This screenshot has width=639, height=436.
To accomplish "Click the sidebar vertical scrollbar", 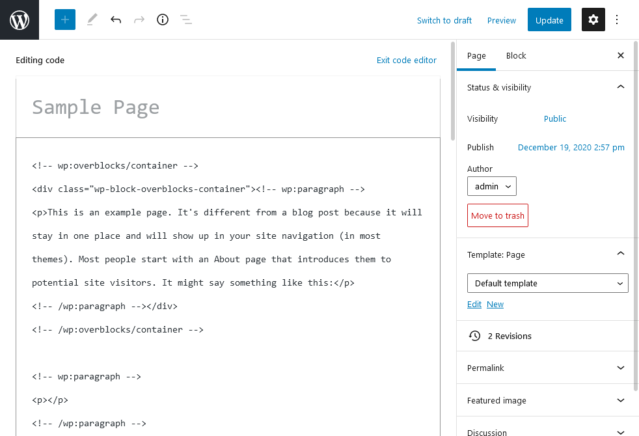I will point(636,215).
